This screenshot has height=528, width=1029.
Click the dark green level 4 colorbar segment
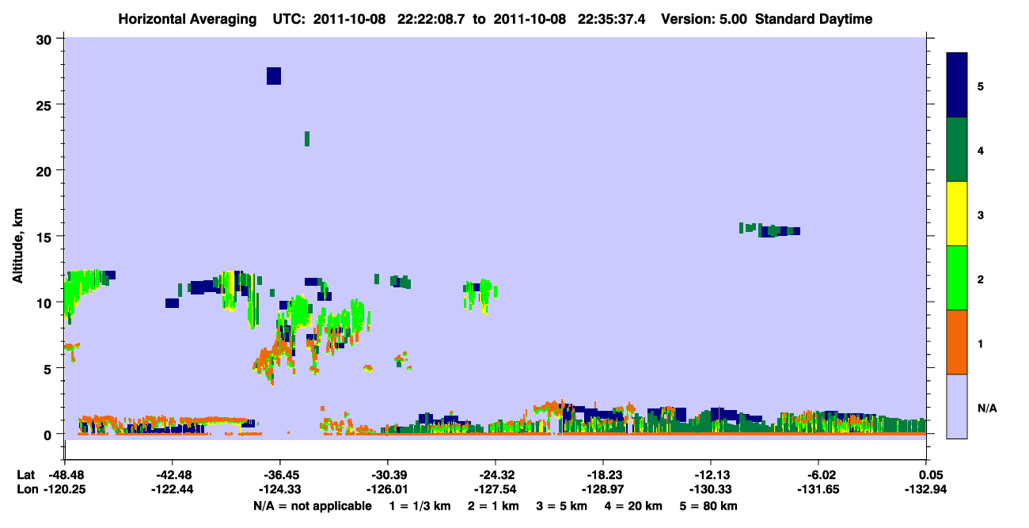pyautogui.click(x=957, y=150)
